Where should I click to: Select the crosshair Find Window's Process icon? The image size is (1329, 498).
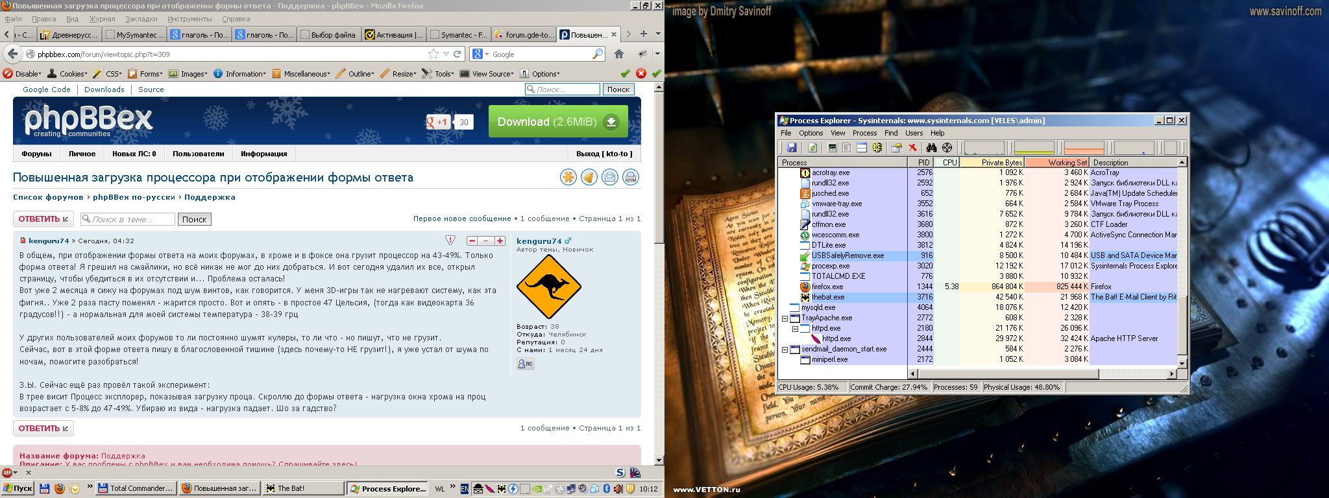pos(947,148)
